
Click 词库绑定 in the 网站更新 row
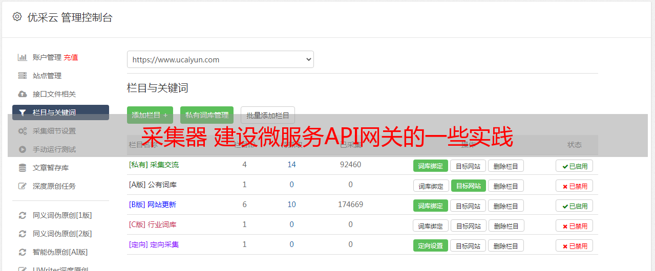(x=431, y=206)
